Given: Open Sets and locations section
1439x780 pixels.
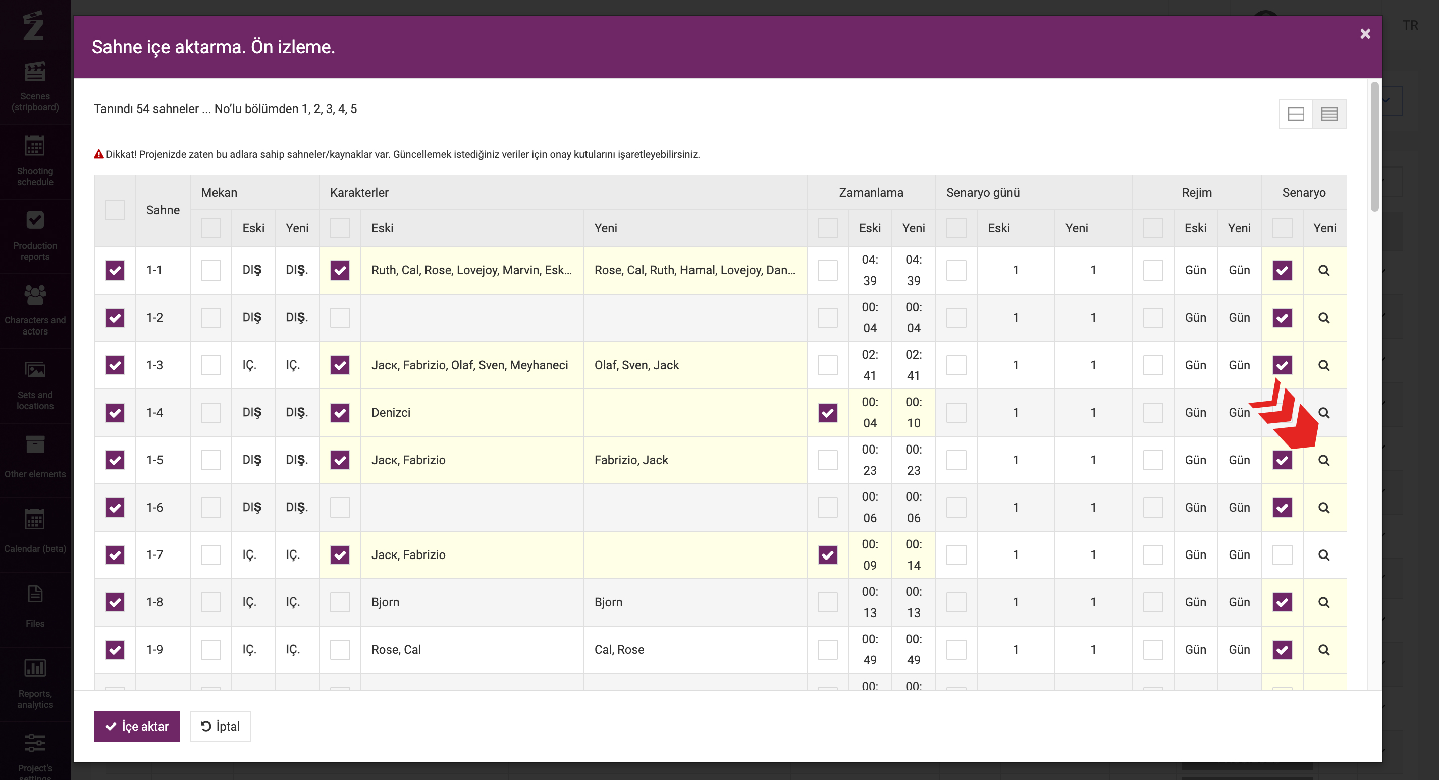Looking at the screenshot, I should [35, 386].
